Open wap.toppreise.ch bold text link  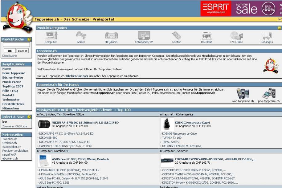pyautogui.click(x=103, y=93)
